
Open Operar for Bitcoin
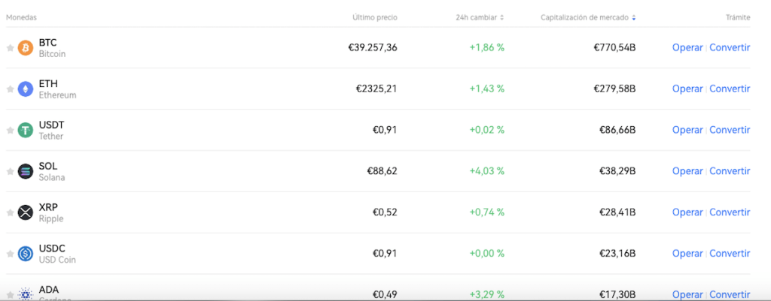687,48
